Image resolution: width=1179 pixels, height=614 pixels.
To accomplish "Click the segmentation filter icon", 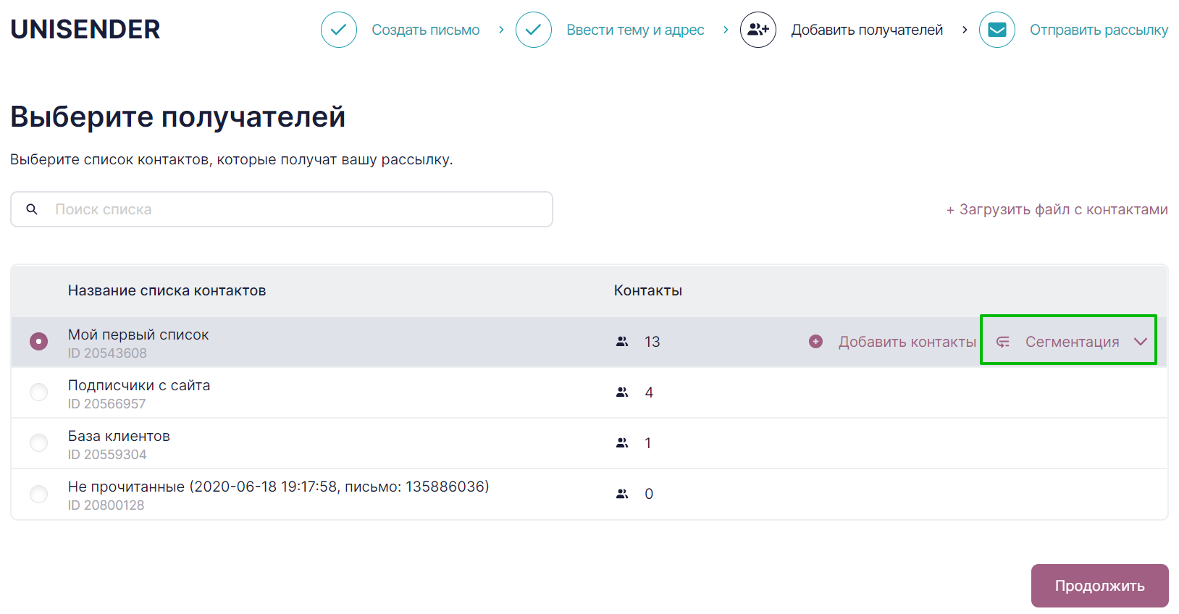I will (1003, 342).
